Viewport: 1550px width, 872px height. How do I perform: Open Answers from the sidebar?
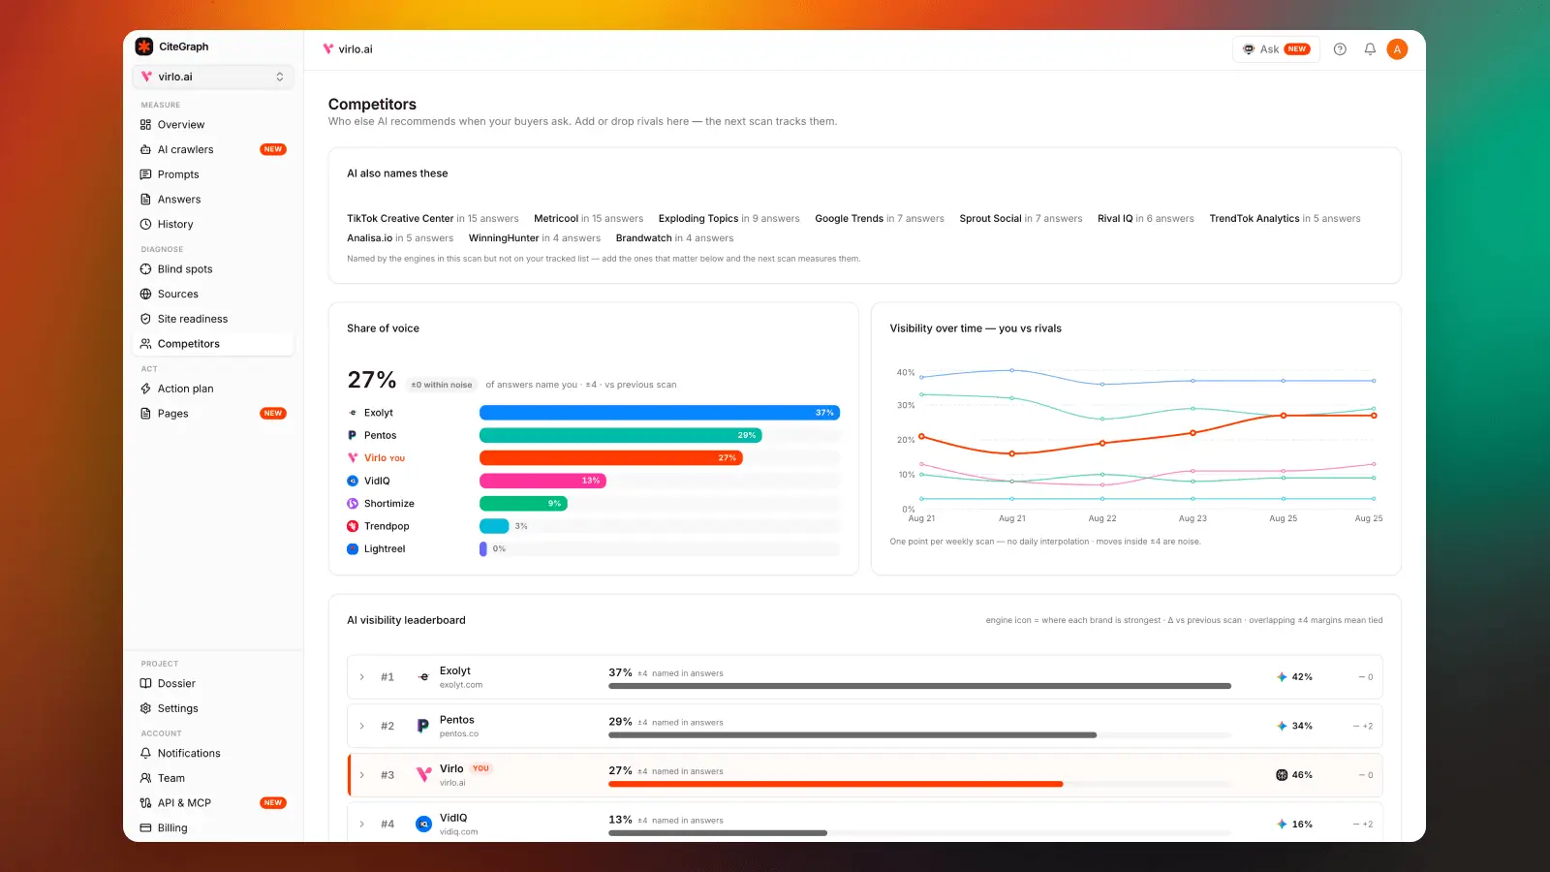pyautogui.click(x=213, y=200)
